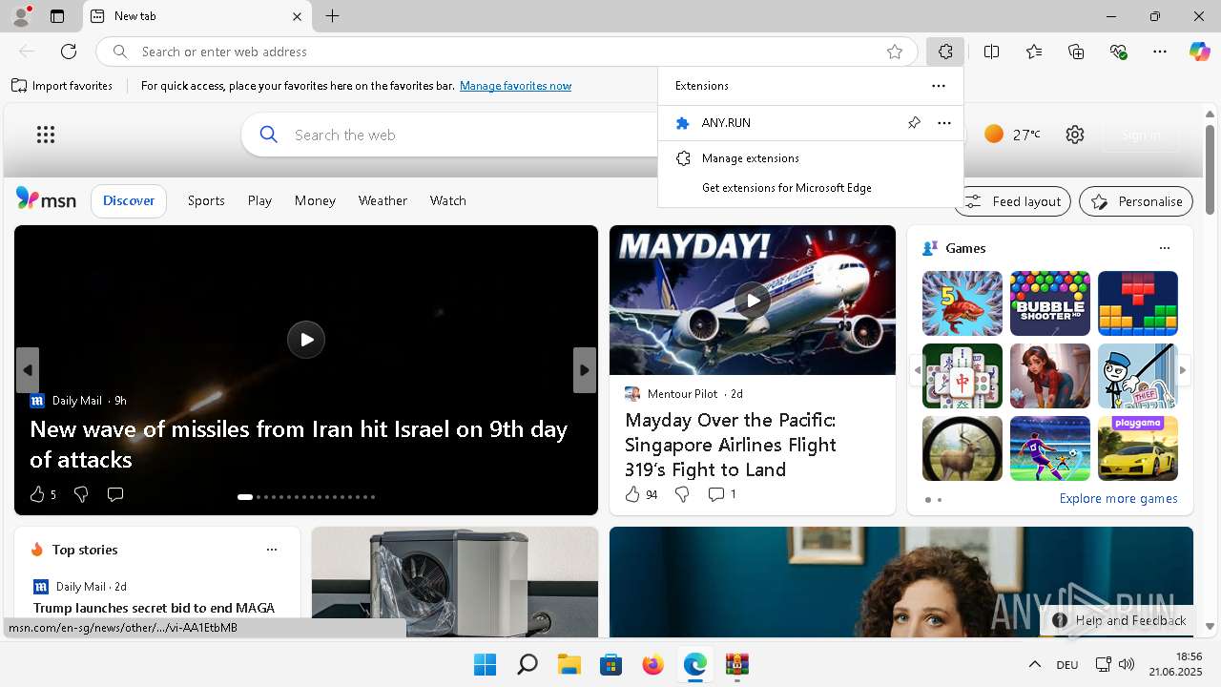This screenshot has width=1221, height=687.
Task: Launch the Copilot icon
Action: tap(1199, 52)
